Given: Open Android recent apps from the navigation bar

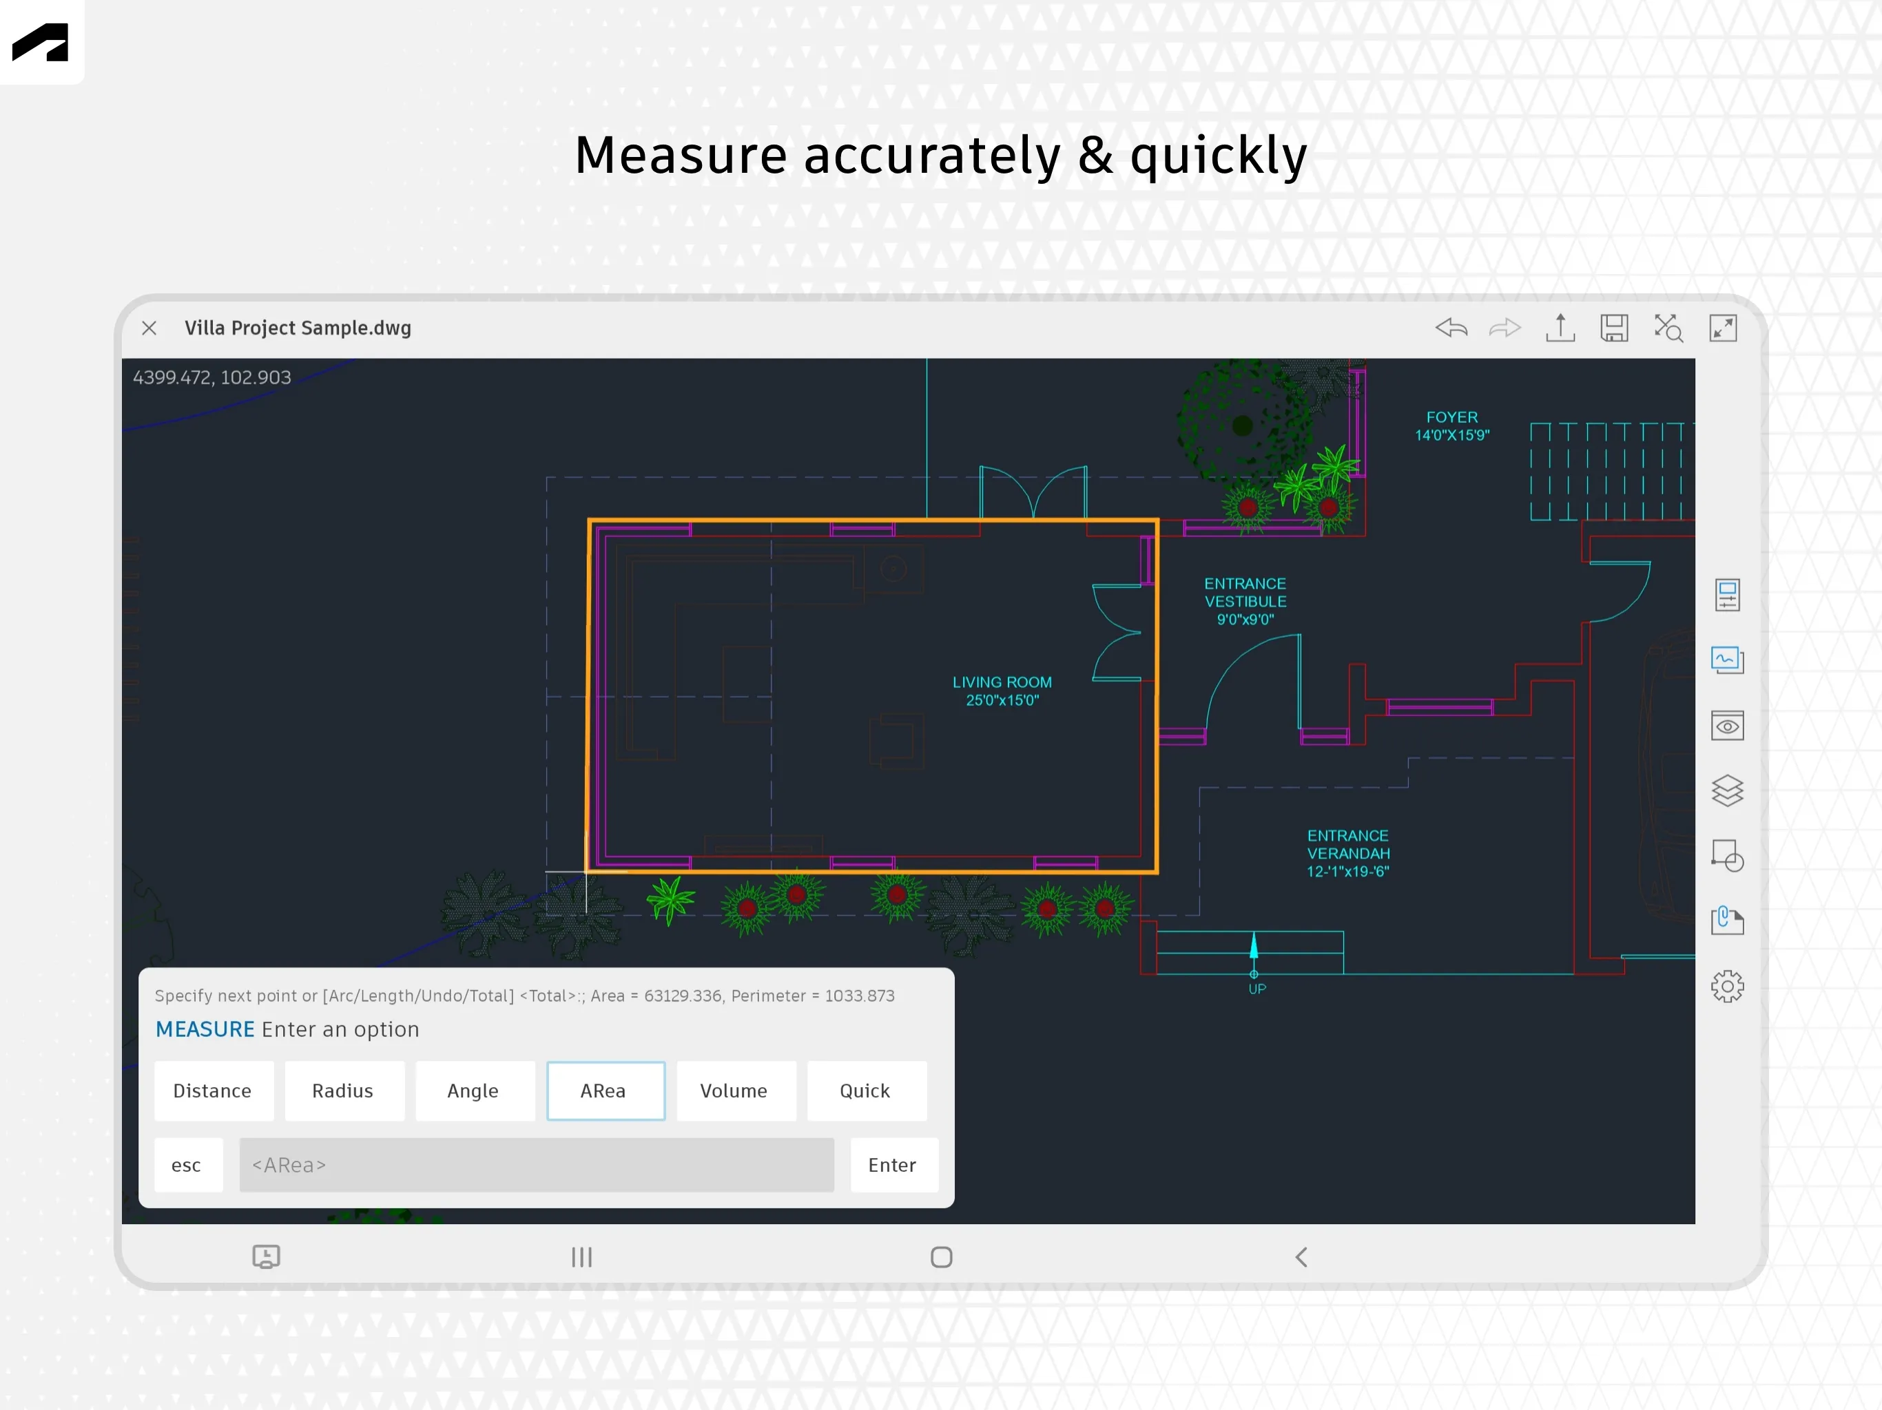Looking at the screenshot, I should click(581, 1258).
